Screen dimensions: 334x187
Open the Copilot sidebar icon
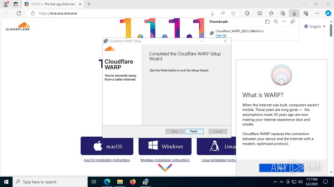tap(328, 13)
